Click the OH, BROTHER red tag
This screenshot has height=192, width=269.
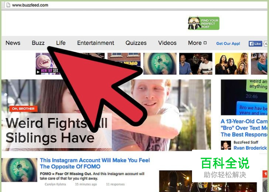23,109
